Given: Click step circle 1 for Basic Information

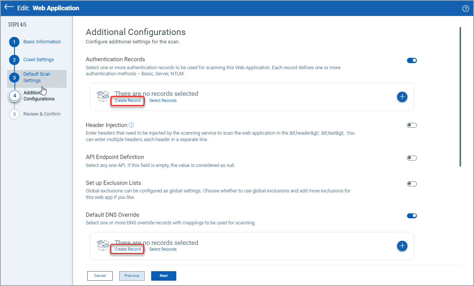Looking at the screenshot, I should pos(14,42).
